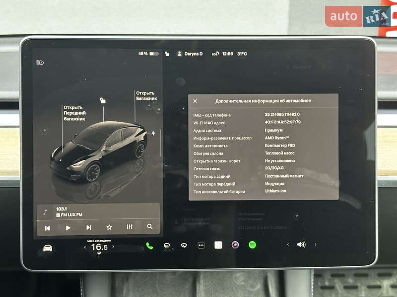Viewport: 397px width, 297px height.
Task: Launch Spotify from the launcher
Action: tap(252, 246)
